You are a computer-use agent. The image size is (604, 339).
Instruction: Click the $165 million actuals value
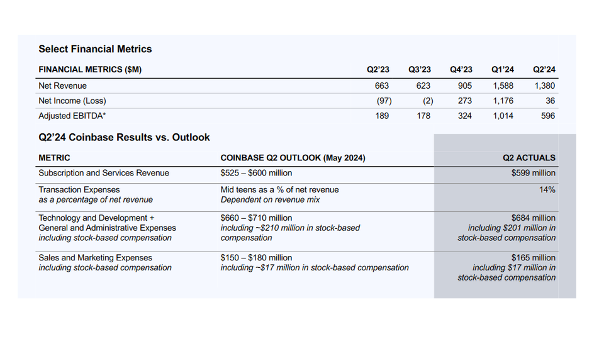click(x=534, y=258)
